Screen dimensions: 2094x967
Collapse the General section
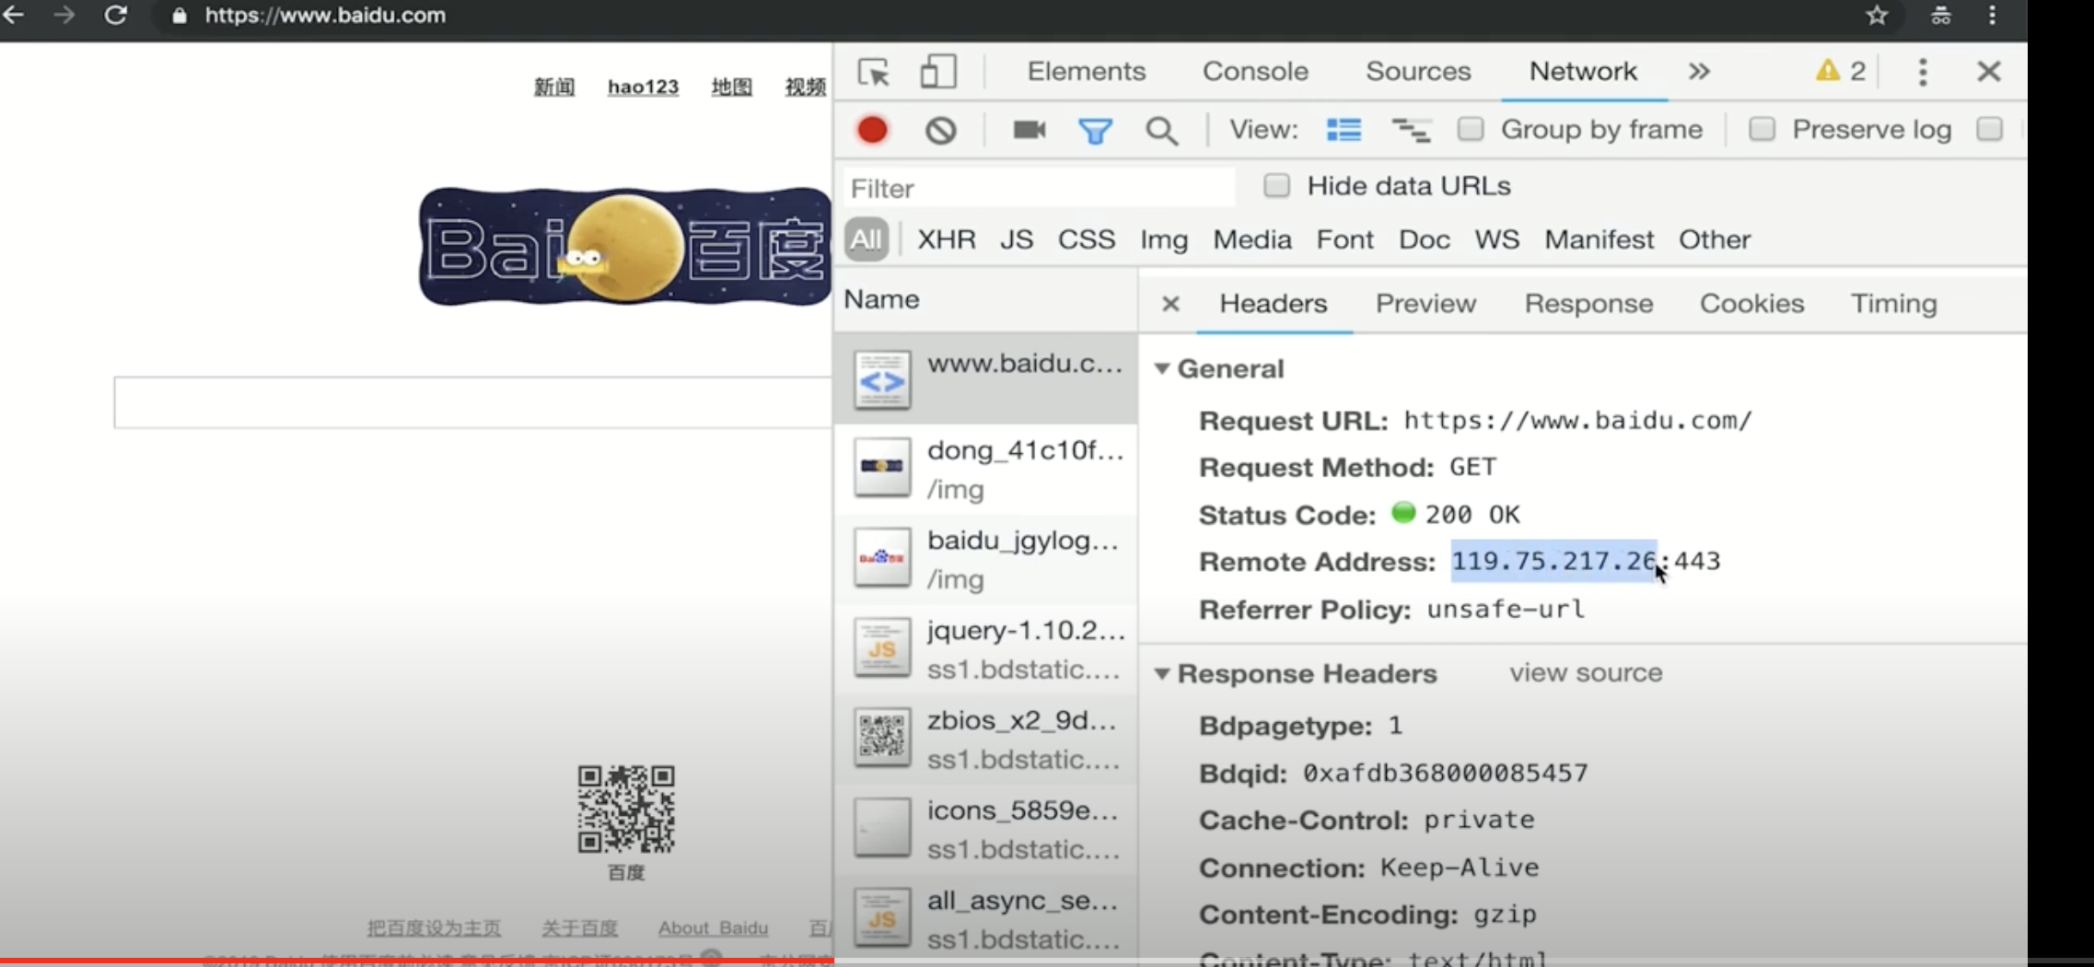tap(1162, 369)
